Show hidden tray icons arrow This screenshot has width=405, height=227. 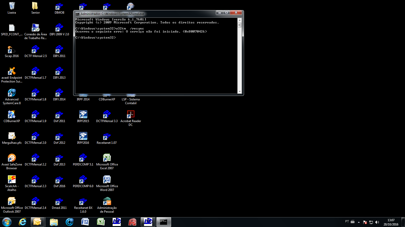coord(359,222)
